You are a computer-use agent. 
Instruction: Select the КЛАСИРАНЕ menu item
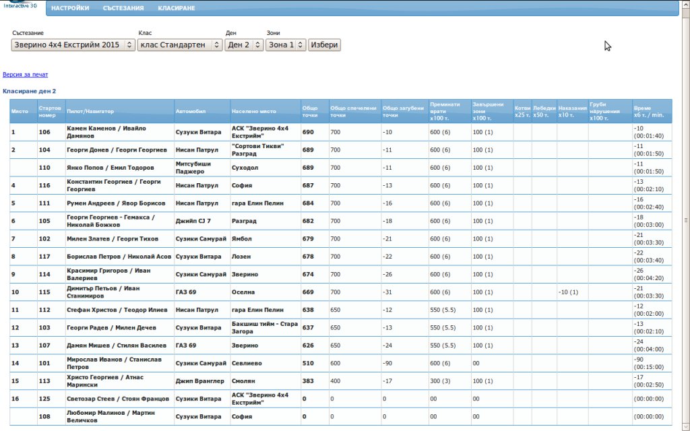coord(177,8)
